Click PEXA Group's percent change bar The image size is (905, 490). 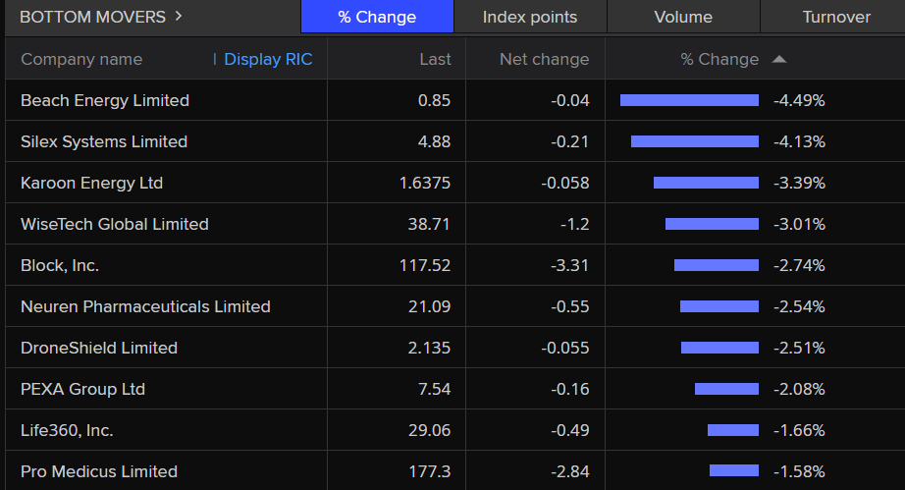click(726, 389)
